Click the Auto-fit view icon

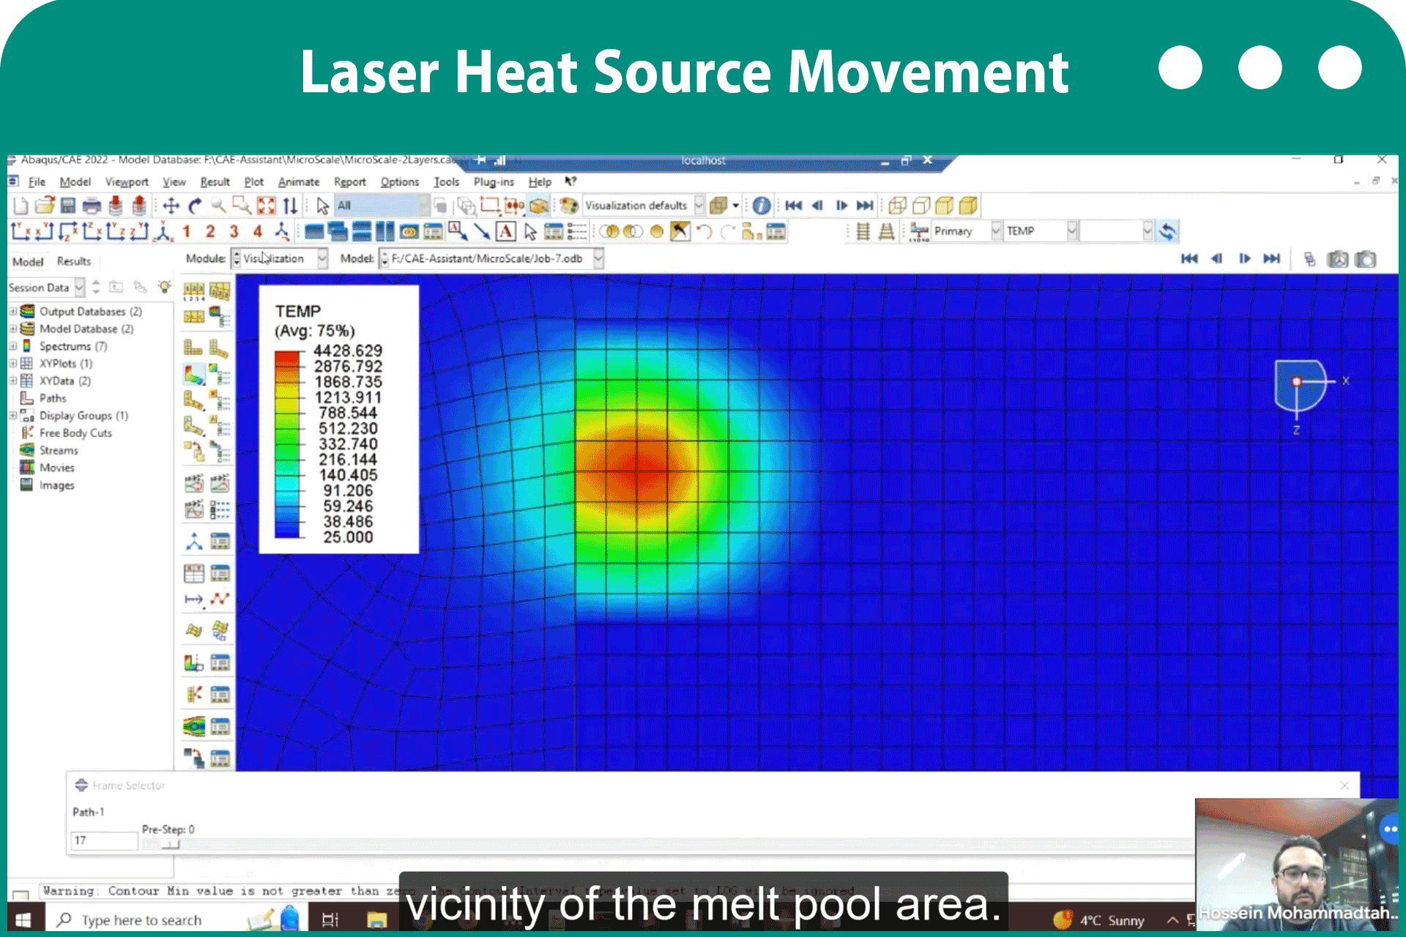pos(266,206)
